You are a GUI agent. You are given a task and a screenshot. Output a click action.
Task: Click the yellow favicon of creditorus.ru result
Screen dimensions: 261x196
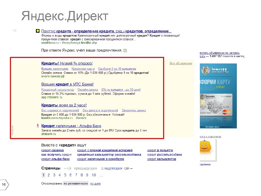click(x=38, y=31)
